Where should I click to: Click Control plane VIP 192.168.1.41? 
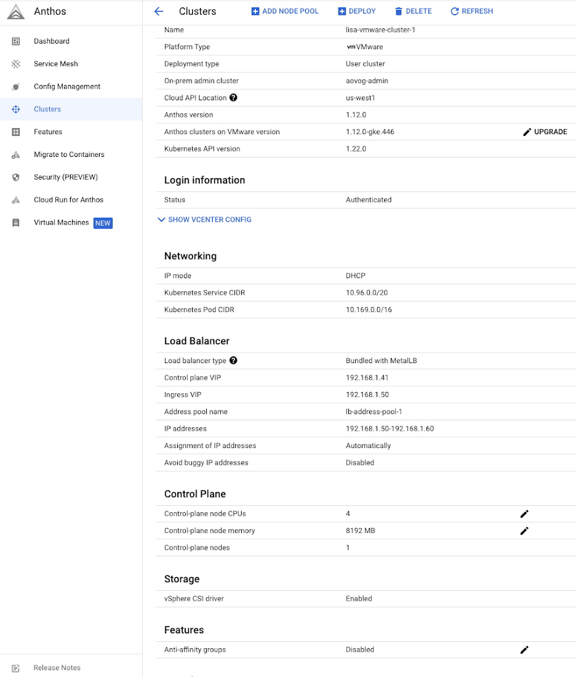[367, 377]
